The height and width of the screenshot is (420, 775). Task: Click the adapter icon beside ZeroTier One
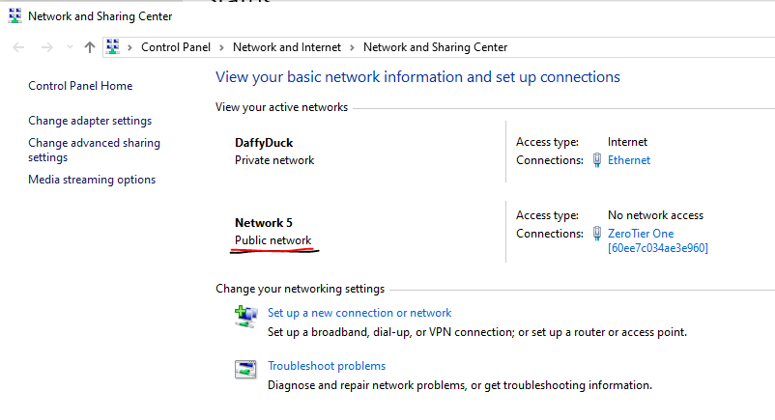click(x=598, y=234)
